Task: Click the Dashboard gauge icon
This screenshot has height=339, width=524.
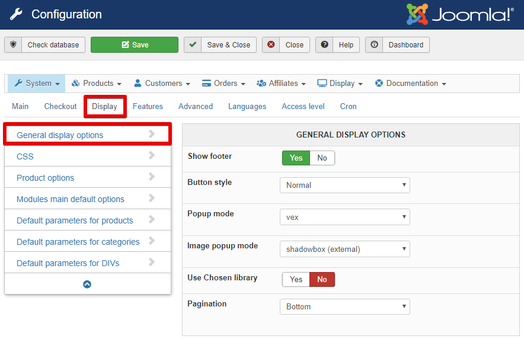Action: coord(374,44)
